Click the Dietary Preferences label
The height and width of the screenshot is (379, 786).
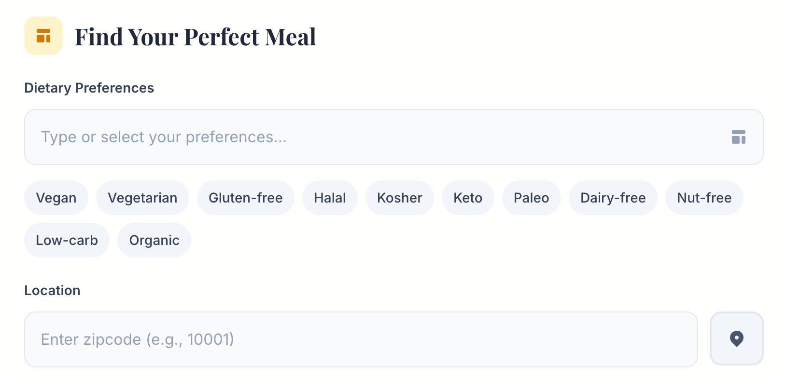click(89, 88)
